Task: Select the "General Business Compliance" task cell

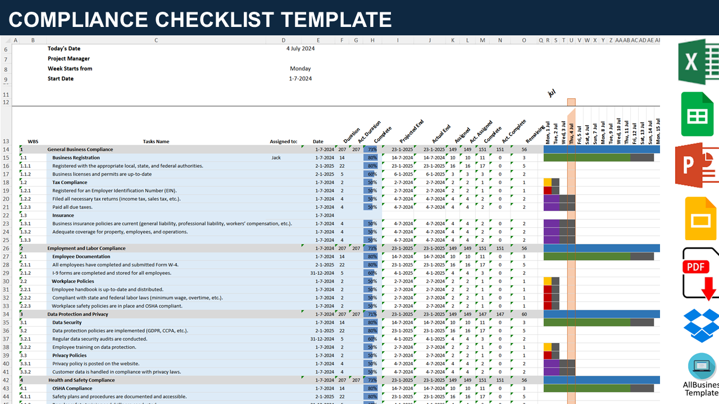Action: click(80, 150)
